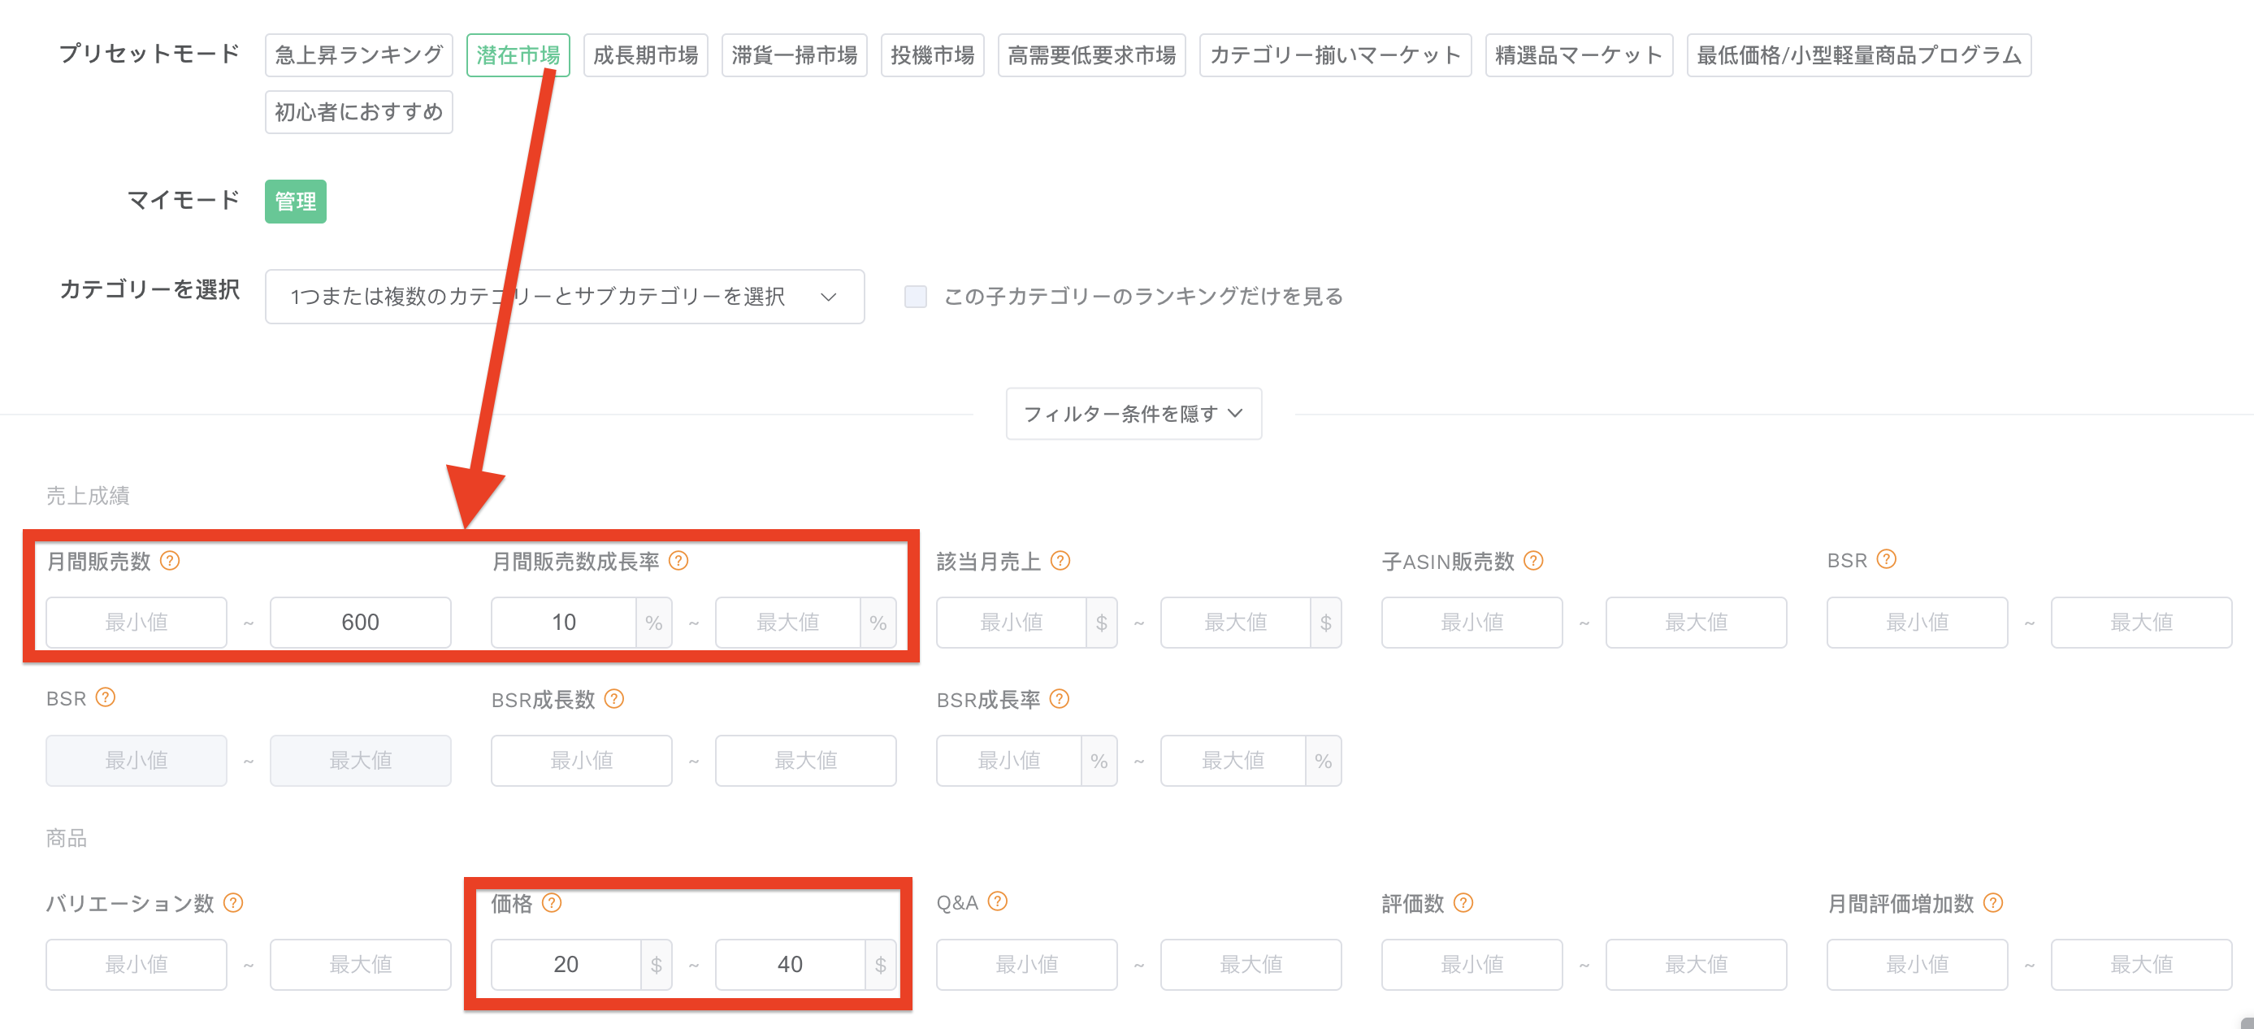Open help icon beside 月間評価増加数
2254x1029 pixels.
[1993, 903]
